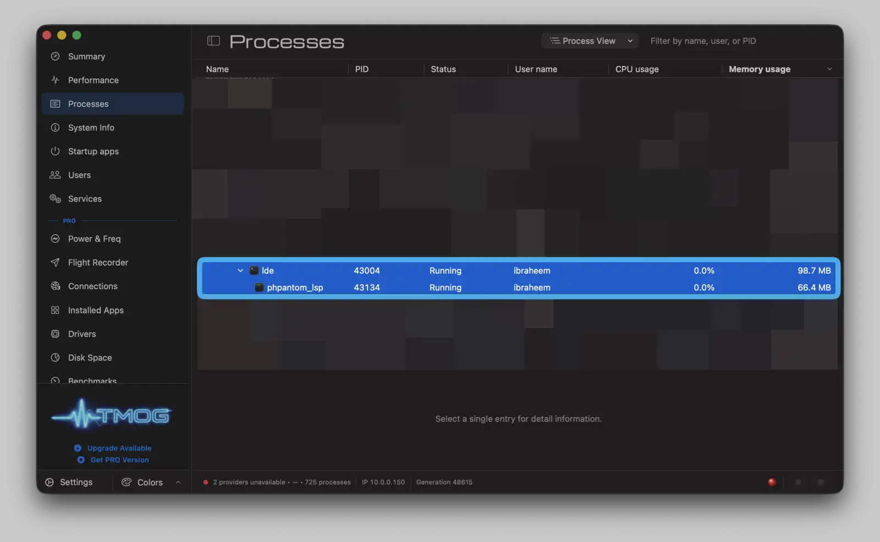This screenshot has width=880, height=542.
Task: Sort by the Status column header
Action: [x=443, y=69]
